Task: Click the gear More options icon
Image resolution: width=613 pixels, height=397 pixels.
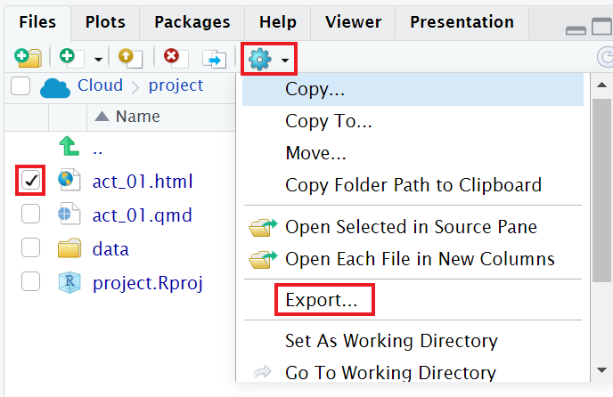Action: [259, 60]
